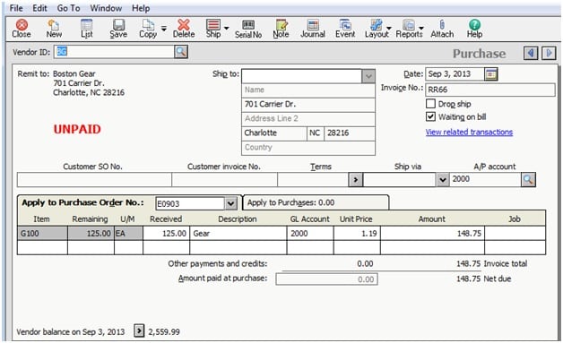Focus the Vendor ID input field

coord(114,52)
